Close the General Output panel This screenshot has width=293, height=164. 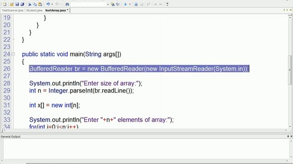pos(291,136)
